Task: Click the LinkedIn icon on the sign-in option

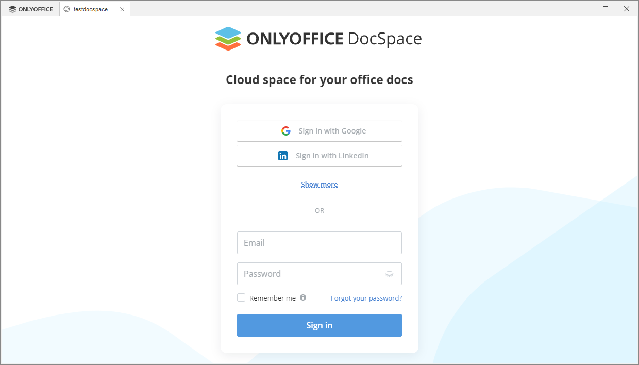Action: click(282, 155)
